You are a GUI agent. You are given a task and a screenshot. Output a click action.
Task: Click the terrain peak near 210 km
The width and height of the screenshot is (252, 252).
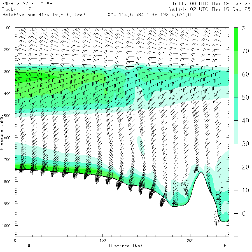click(201, 172)
